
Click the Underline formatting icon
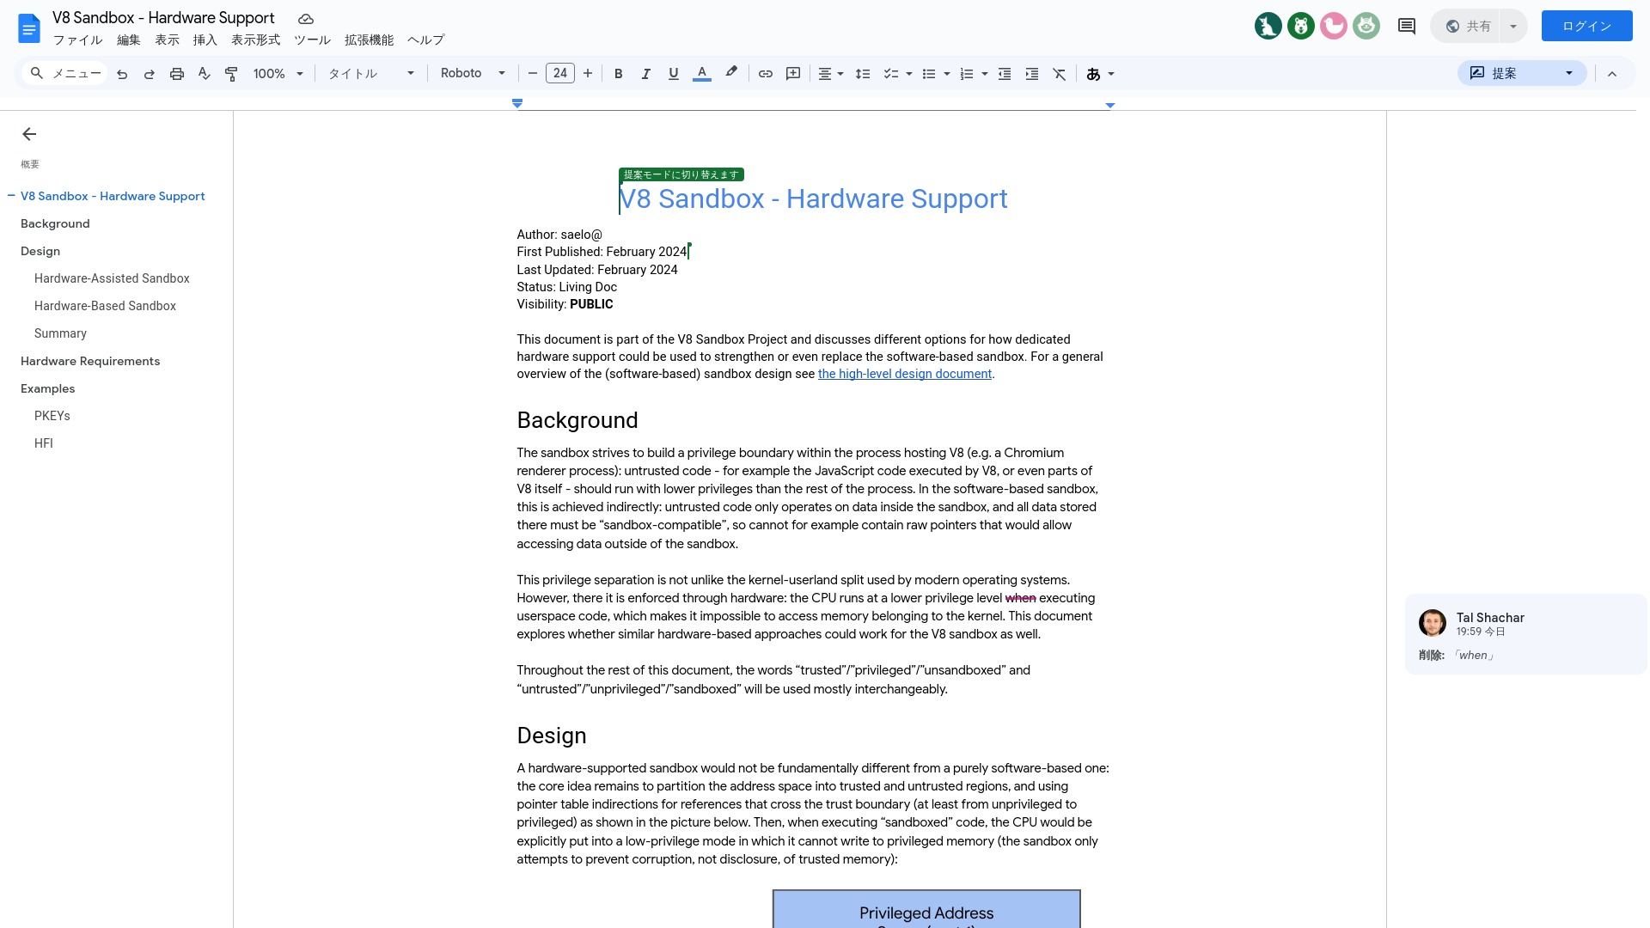673,74
